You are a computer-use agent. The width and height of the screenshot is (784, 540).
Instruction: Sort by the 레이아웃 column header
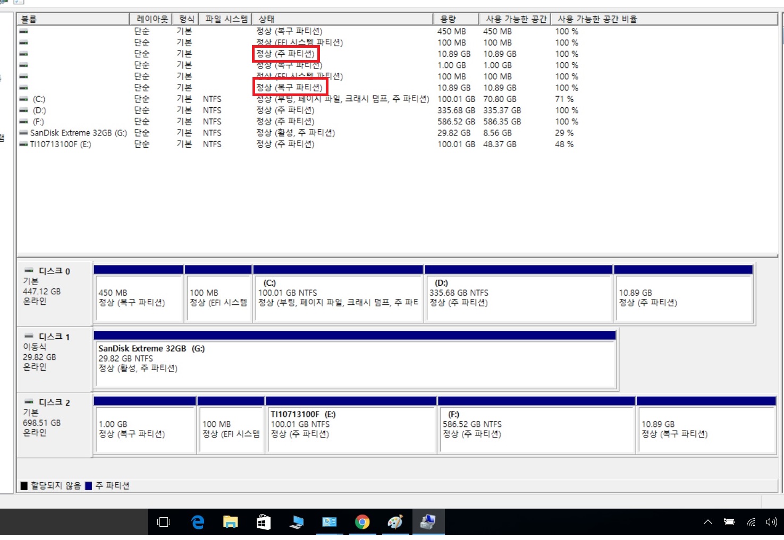[151, 19]
